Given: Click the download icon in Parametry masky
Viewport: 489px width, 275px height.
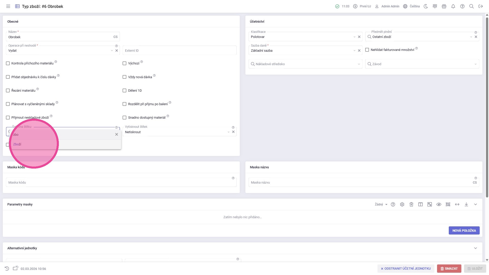Looking at the screenshot, I should (x=466, y=204).
